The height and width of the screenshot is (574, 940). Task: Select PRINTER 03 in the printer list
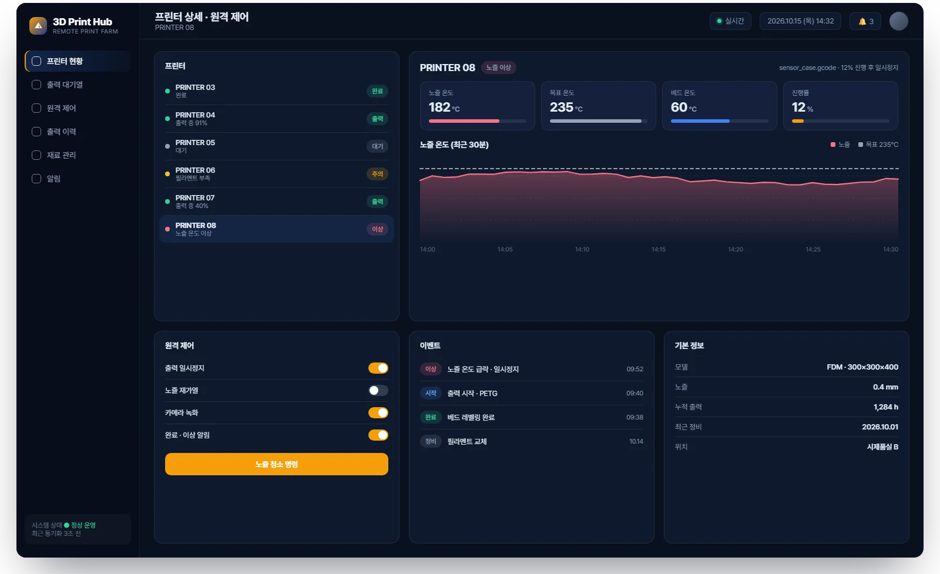277,91
